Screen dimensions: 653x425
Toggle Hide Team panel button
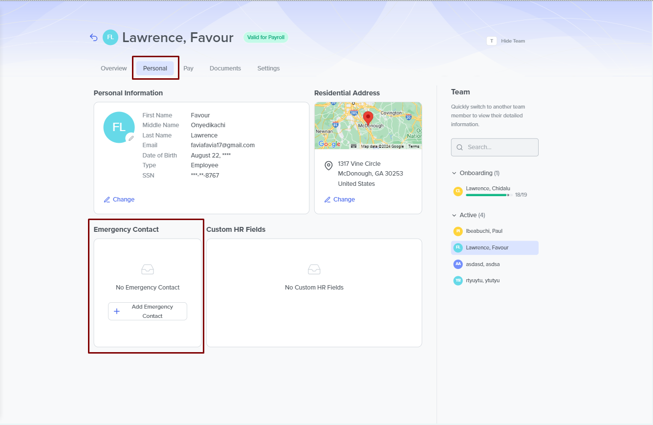pos(506,41)
